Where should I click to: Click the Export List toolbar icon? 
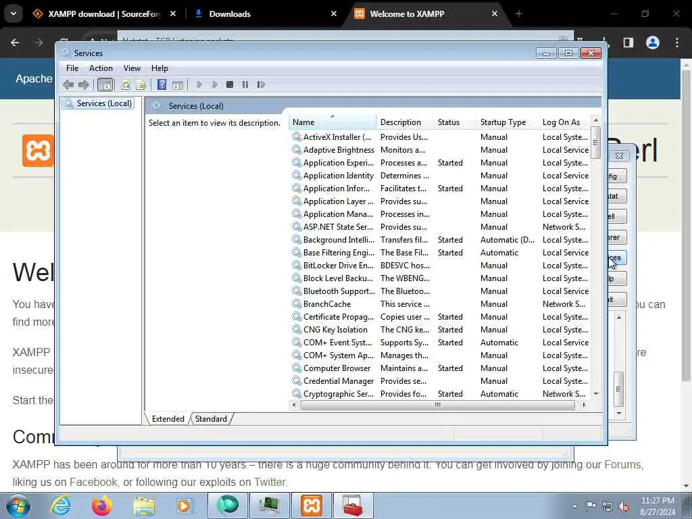(x=141, y=84)
